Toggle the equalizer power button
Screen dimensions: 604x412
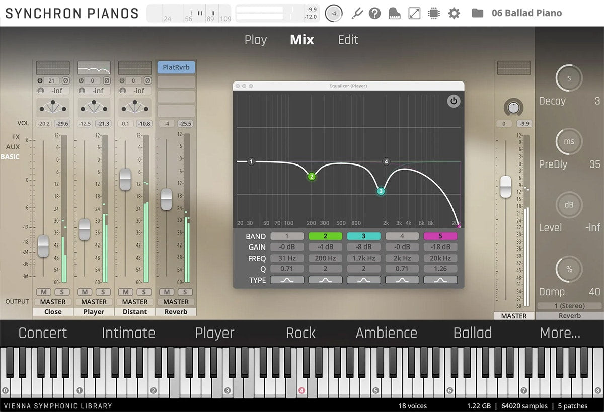click(x=454, y=101)
